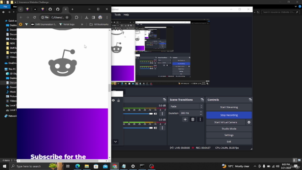Screen dimensions: 302x170
Task: Adjust the first audio volume slider
Action: pyautogui.click(x=138, y=114)
